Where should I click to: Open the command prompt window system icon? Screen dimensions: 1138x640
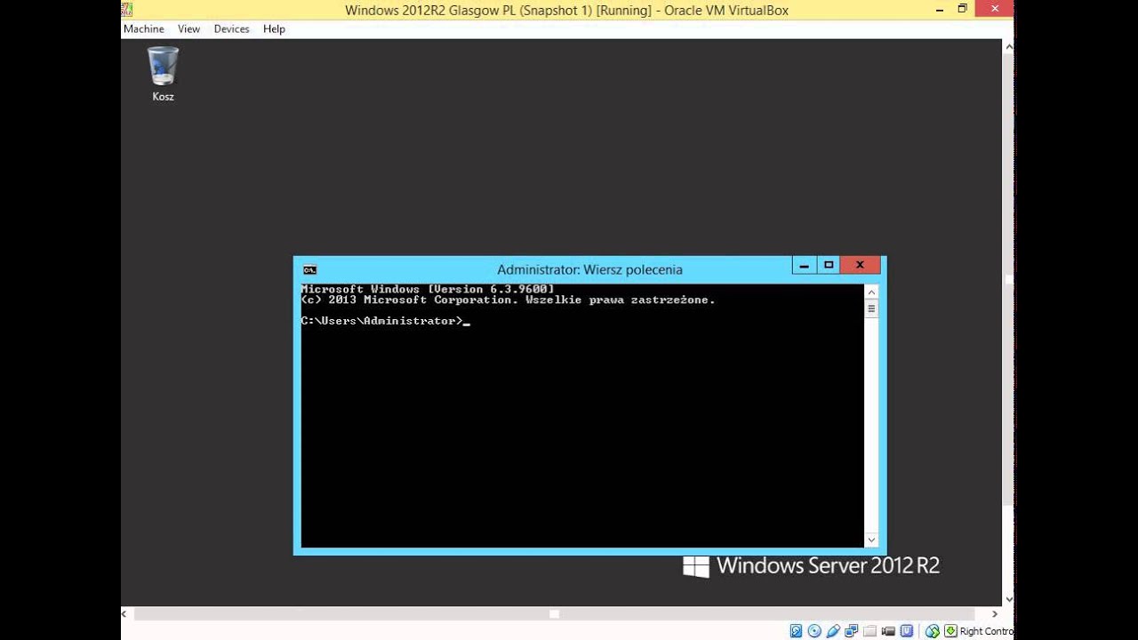[x=309, y=269]
